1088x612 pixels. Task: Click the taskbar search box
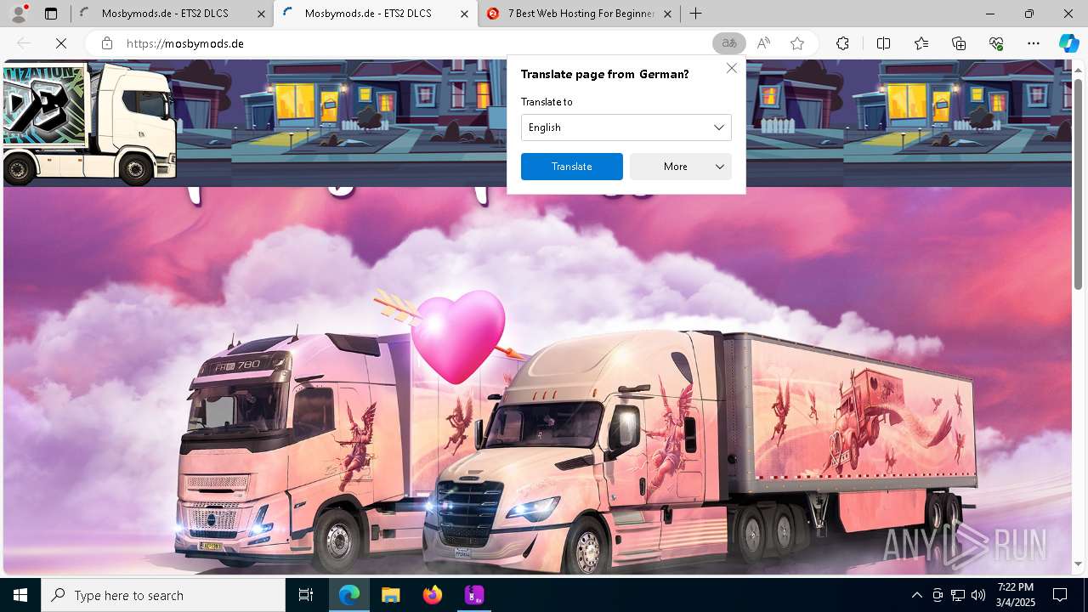point(163,595)
